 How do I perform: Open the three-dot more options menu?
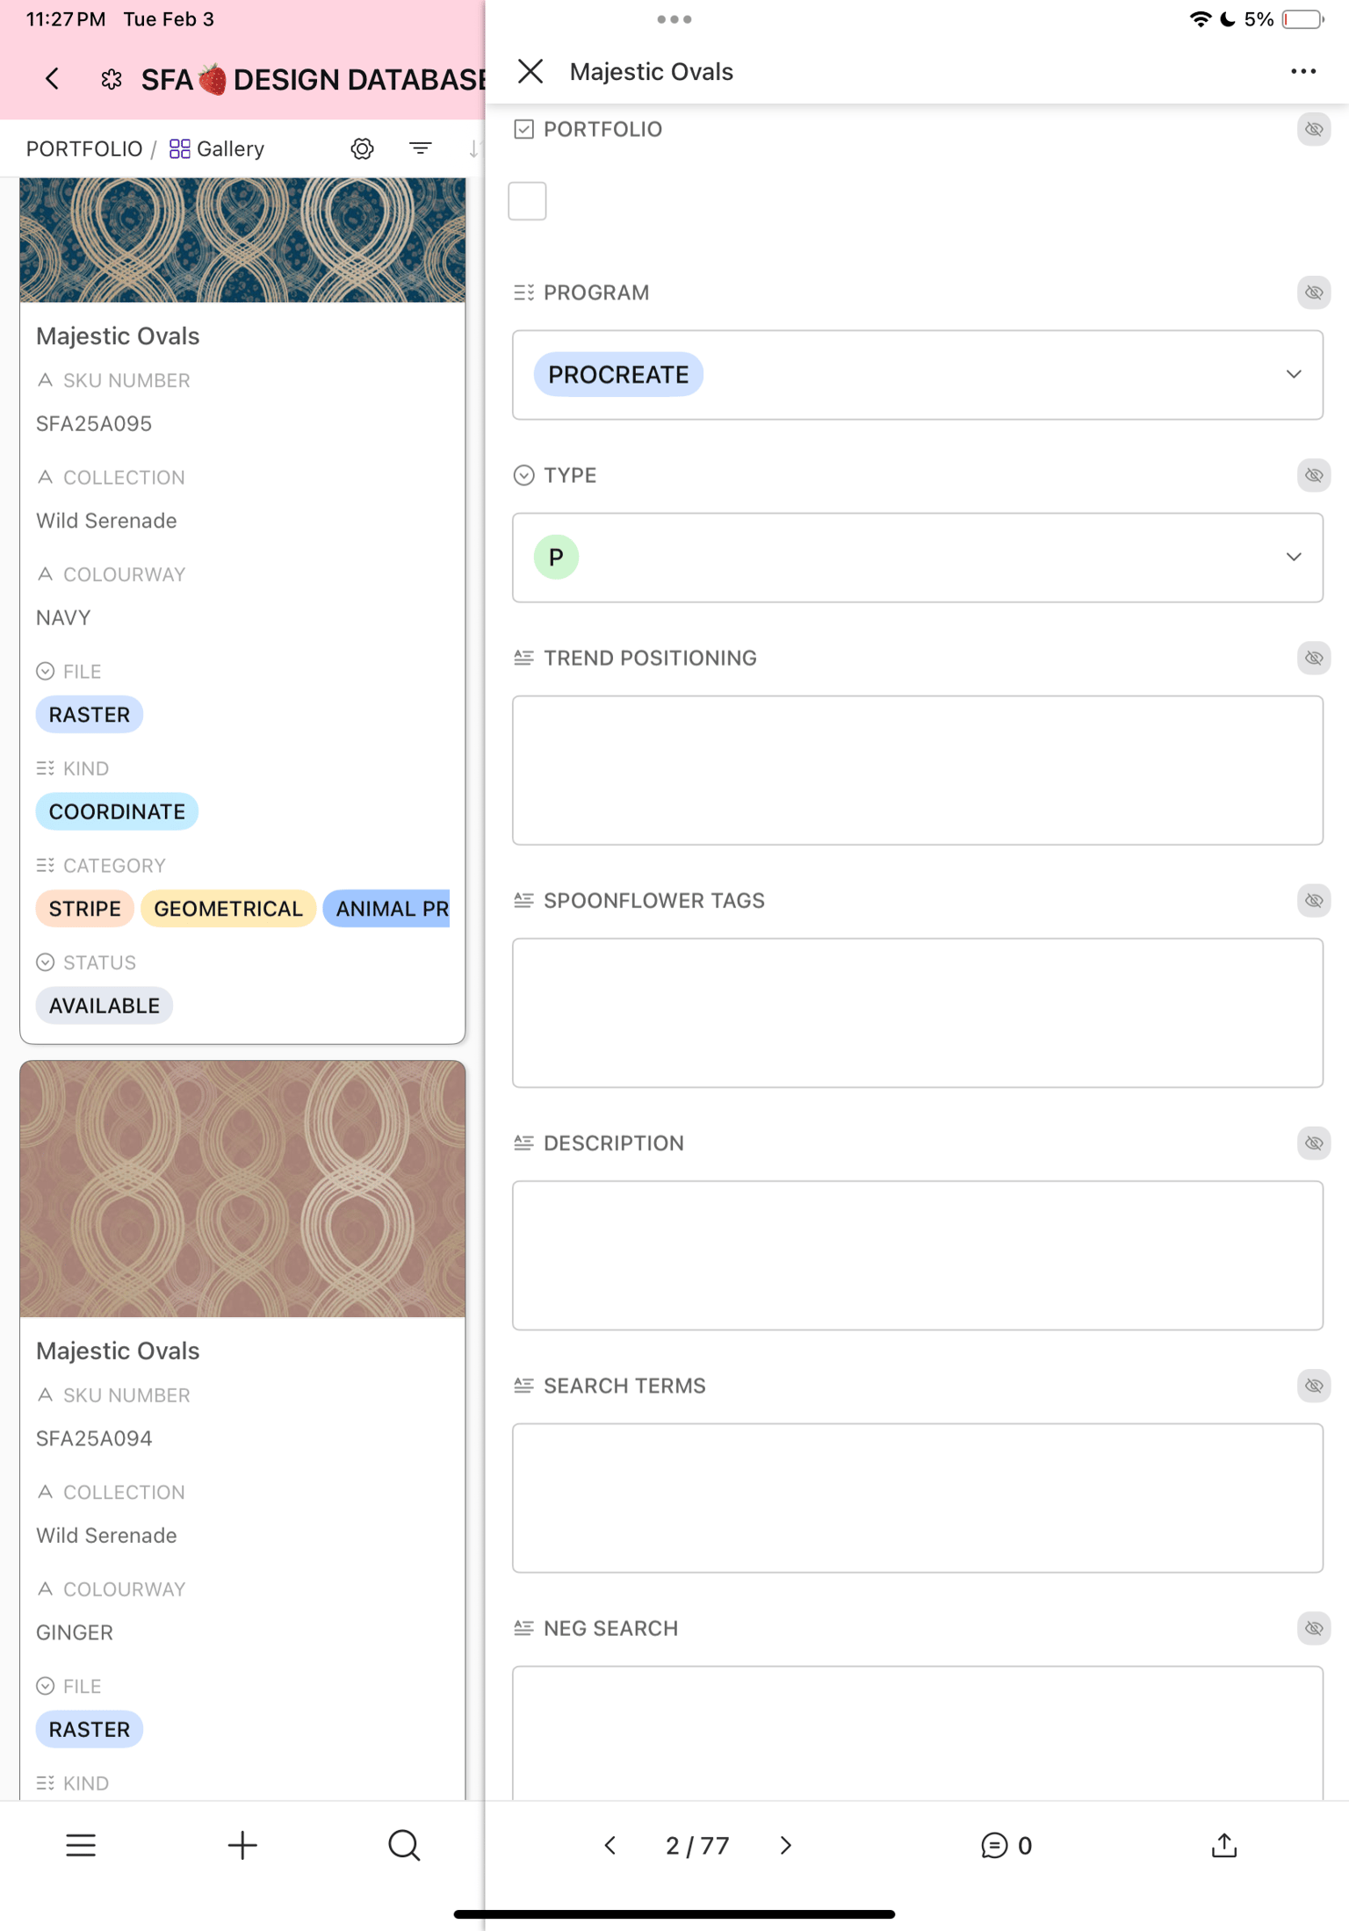1303,71
